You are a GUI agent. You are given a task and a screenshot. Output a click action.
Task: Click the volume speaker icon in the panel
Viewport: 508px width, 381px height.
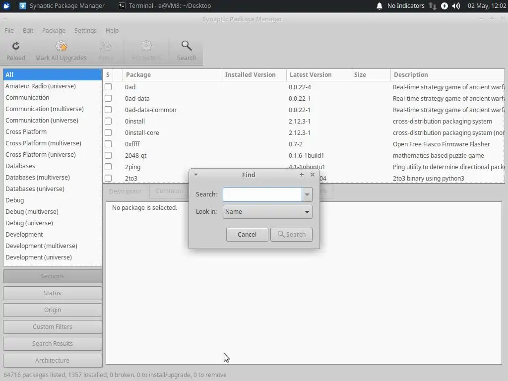456,6
